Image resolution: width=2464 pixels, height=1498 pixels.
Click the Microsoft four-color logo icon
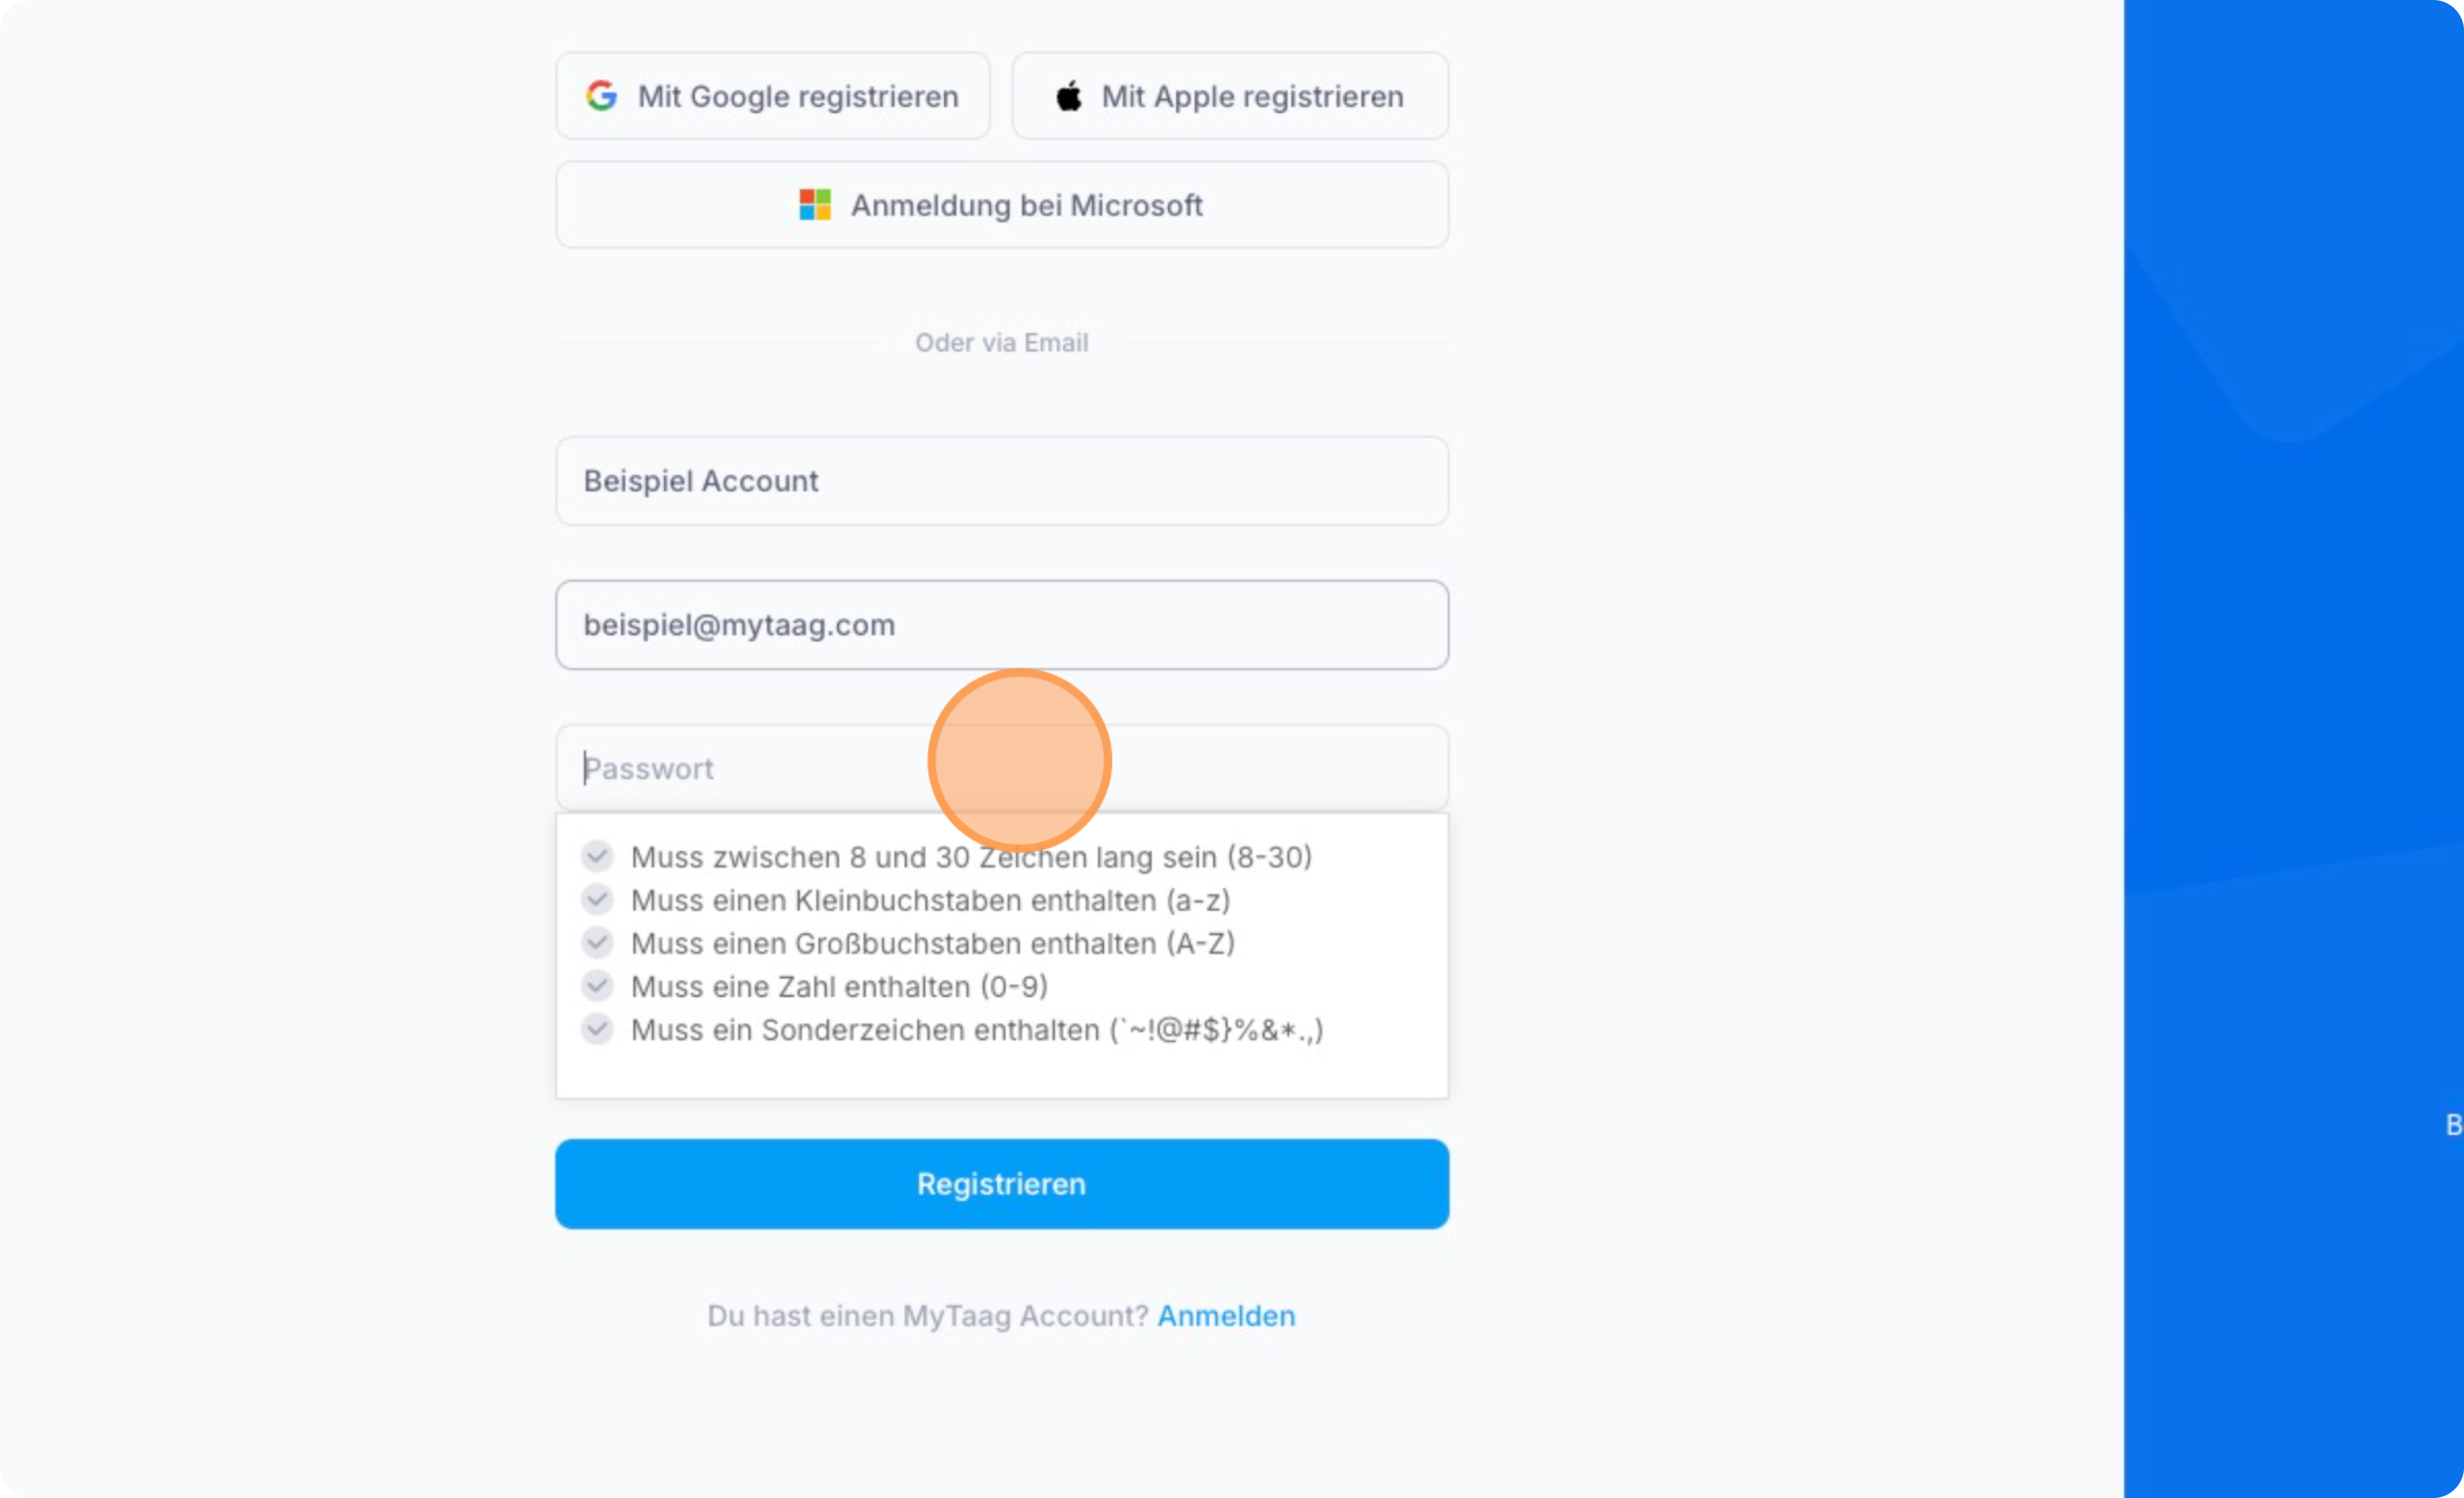click(x=815, y=205)
